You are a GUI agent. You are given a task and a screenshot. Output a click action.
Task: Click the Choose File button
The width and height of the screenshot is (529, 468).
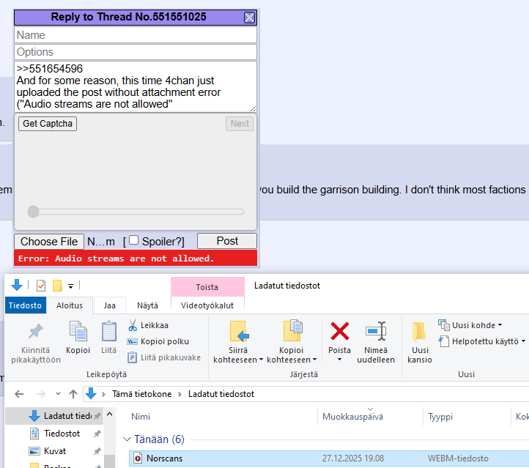[49, 242]
